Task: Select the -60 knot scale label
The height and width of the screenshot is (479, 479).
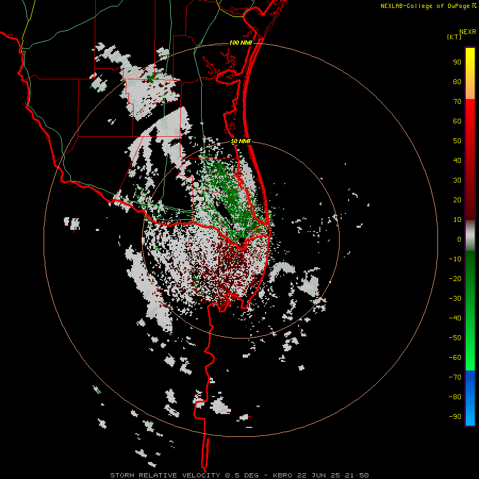Action: coord(455,358)
